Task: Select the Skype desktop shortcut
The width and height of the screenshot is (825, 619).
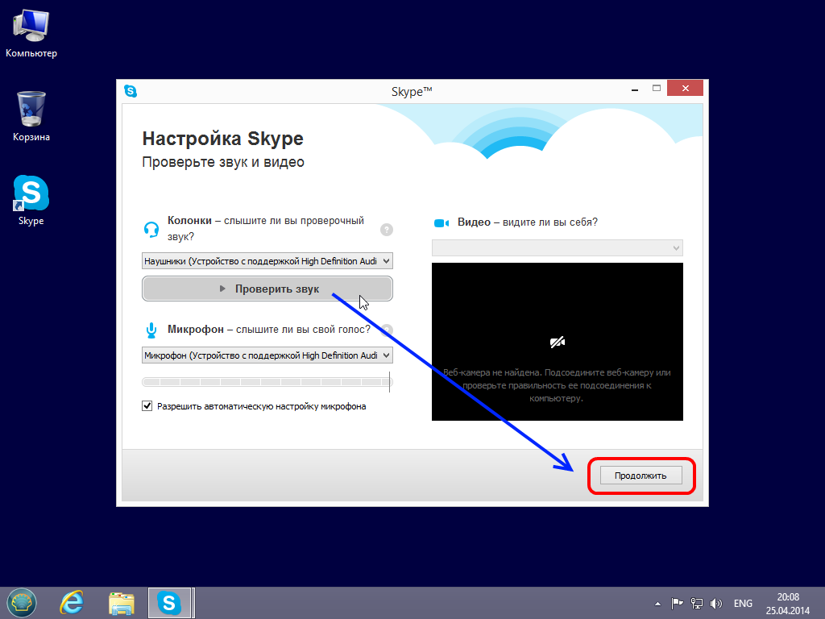Action: (31, 201)
